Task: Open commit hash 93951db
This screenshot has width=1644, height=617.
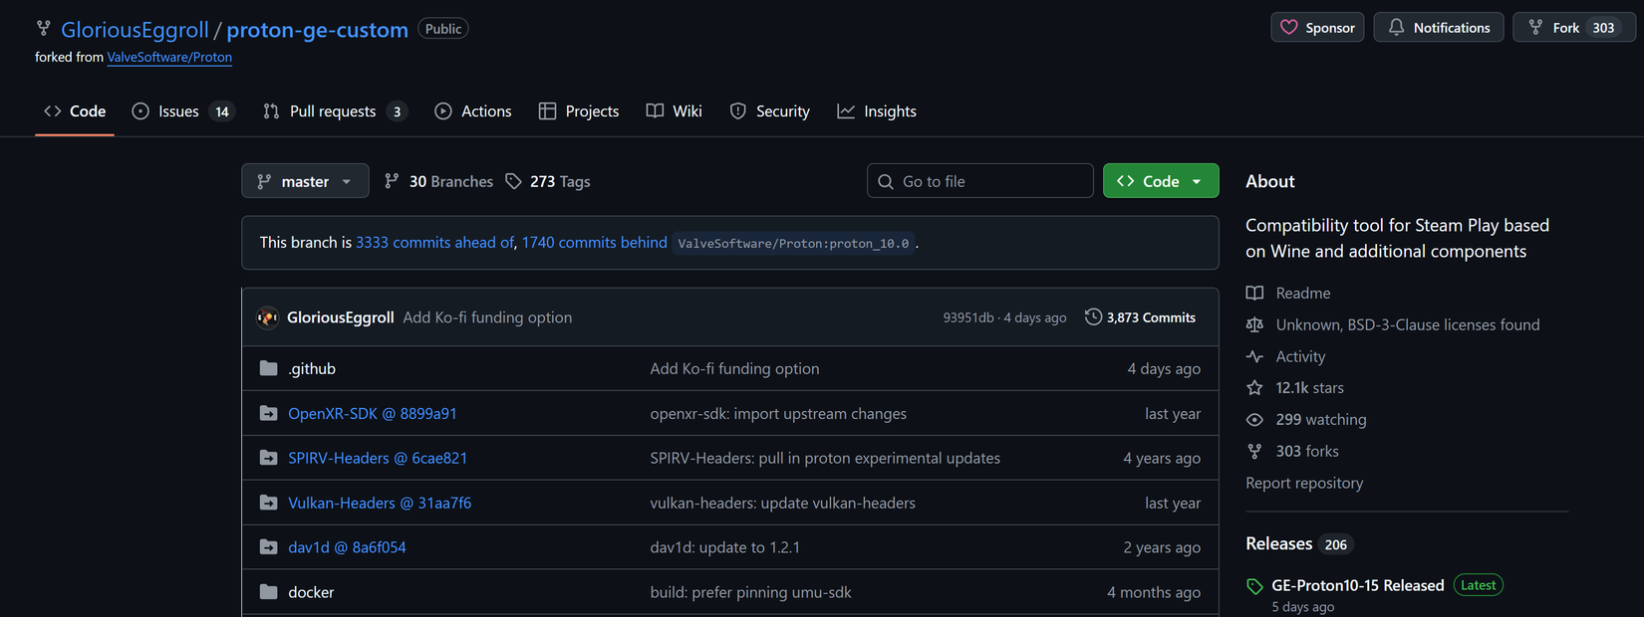Action: [x=968, y=317]
